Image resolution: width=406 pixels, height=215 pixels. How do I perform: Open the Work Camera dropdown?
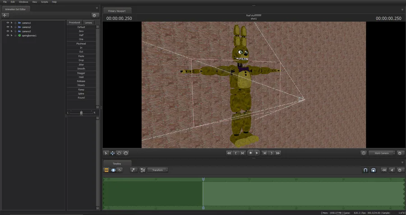click(x=381, y=153)
